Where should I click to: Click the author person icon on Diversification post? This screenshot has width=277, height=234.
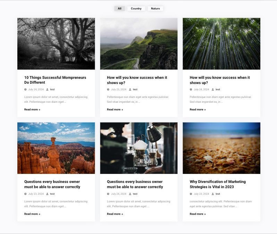pos(213,194)
